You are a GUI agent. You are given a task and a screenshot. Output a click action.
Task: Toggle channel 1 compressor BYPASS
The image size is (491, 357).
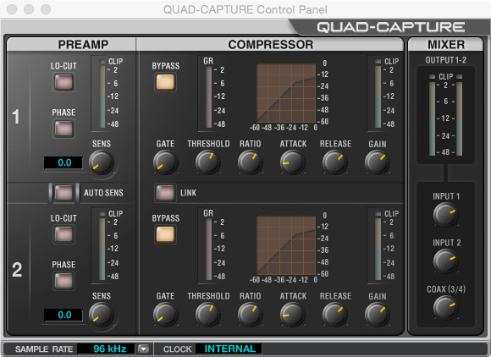[165, 82]
